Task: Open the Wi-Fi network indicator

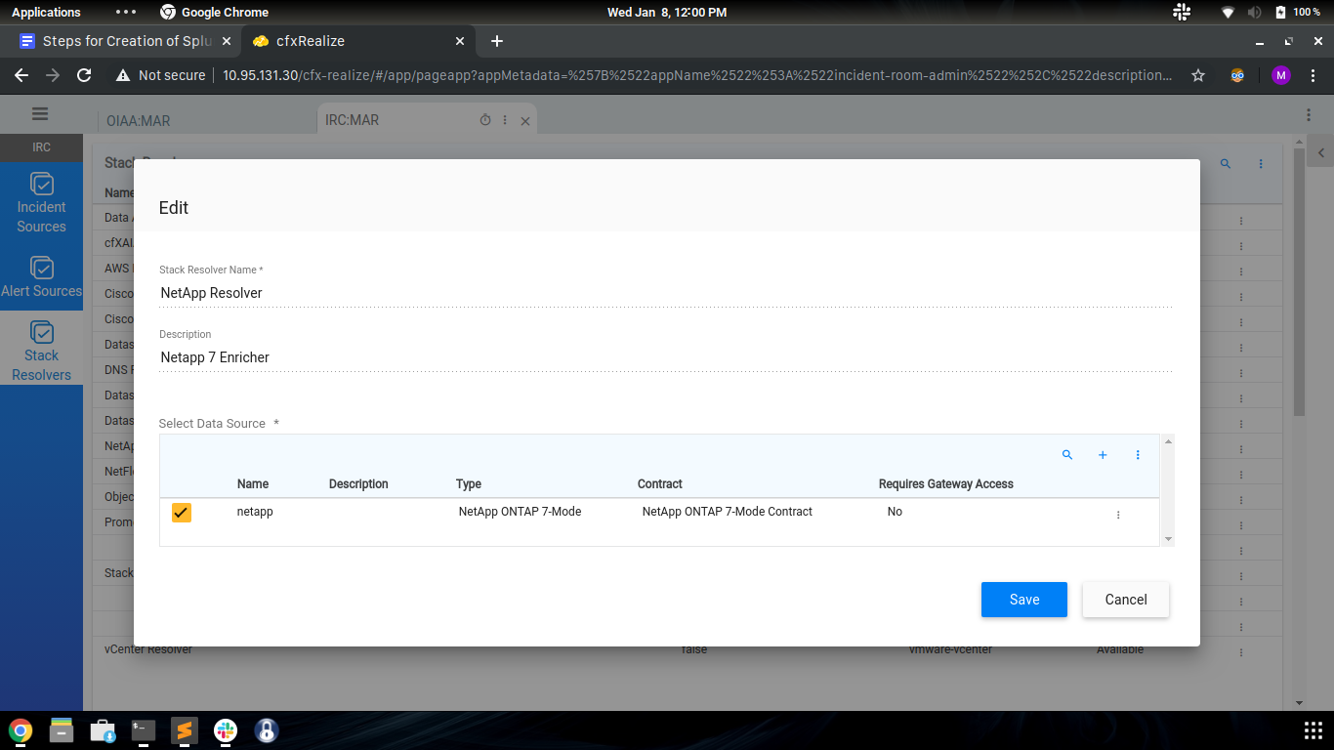Action: coord(1229,12)
